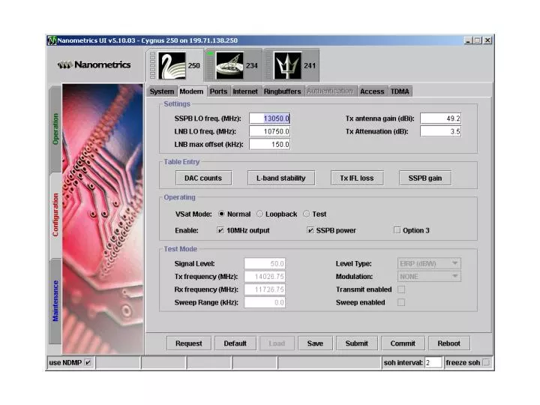Toggle the freeze soh checkbox
This screenshot has width=540, height=405.
pos(486,362)
